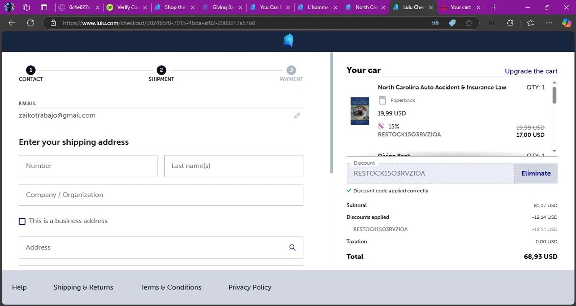Viewport: 576px width, 306px height.
Task: Click North Carolina Auto Accident title
Action: point(442,87)
